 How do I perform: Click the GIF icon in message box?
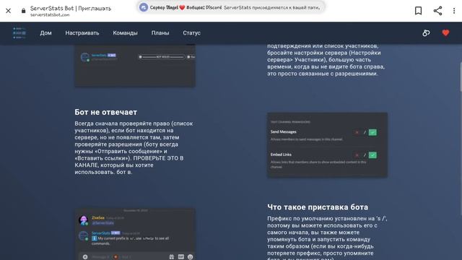tap(181, 257)
